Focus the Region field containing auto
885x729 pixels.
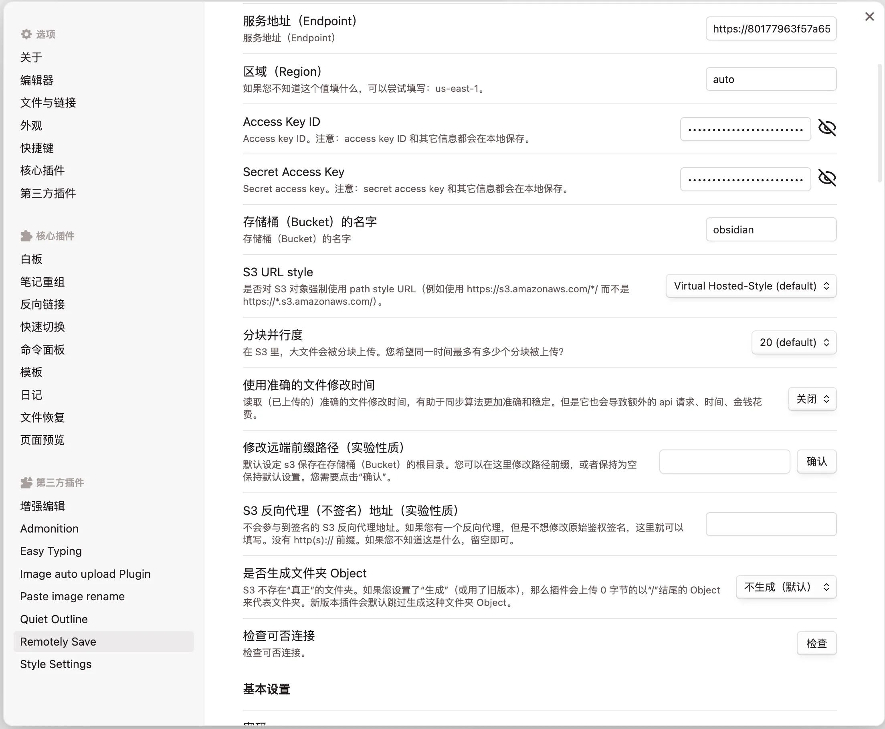point(771,79)
